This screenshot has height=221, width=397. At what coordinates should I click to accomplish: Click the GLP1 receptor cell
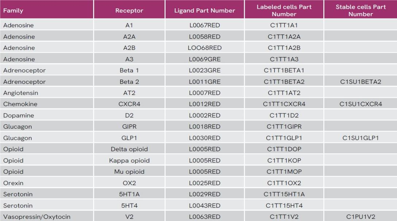129,138
